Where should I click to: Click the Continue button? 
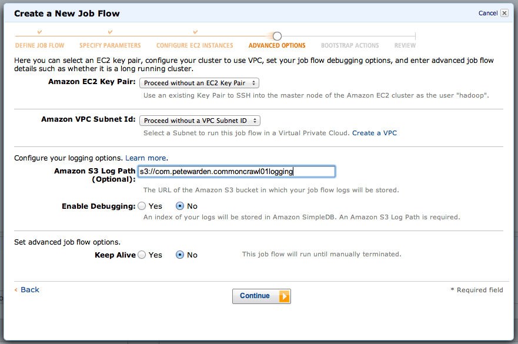(255, 296)
